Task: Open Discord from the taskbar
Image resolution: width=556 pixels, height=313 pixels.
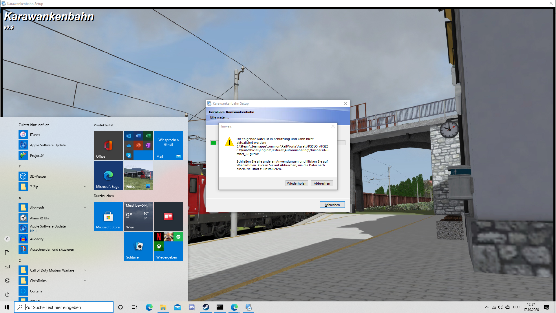Action: [192, 307]
